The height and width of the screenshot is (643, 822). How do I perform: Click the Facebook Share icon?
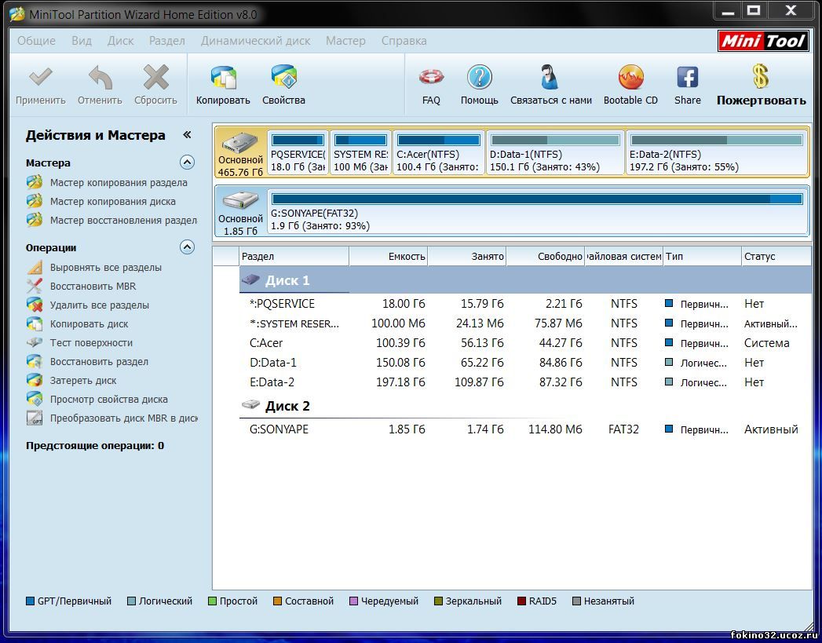pyautogui.click(x=687, y=77)
